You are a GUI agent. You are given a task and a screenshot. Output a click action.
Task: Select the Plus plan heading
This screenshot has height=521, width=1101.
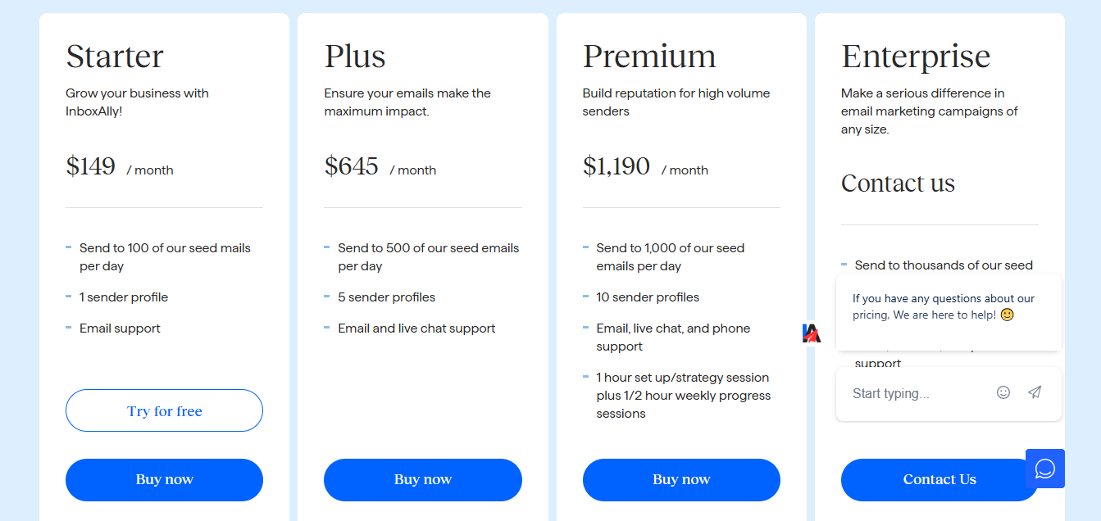[x=355, y=56]
